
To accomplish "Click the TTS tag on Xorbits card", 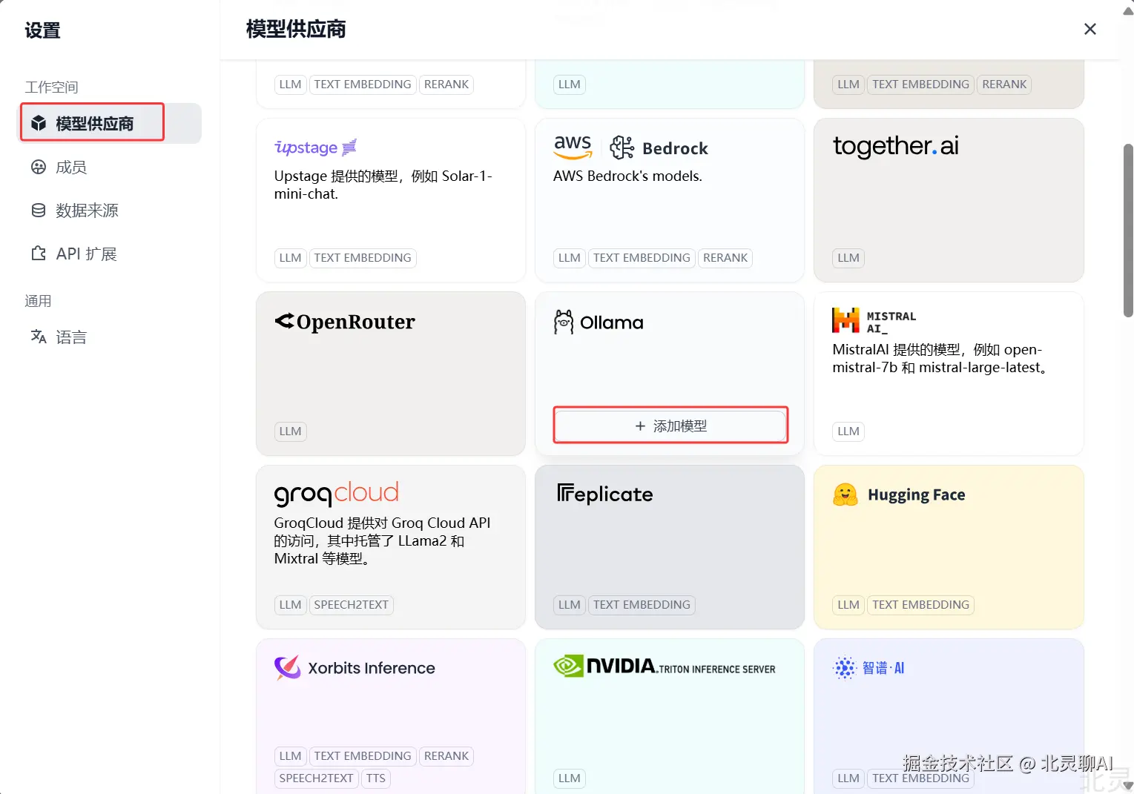I will tap(376, 778).
